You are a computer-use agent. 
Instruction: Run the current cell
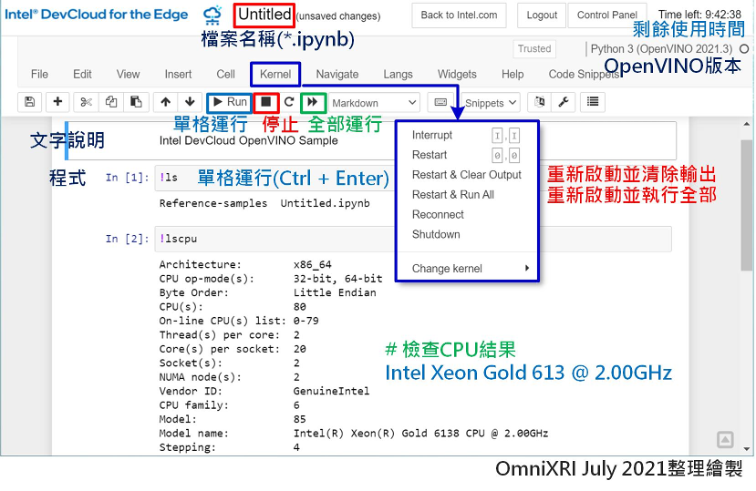click(230, 102)
